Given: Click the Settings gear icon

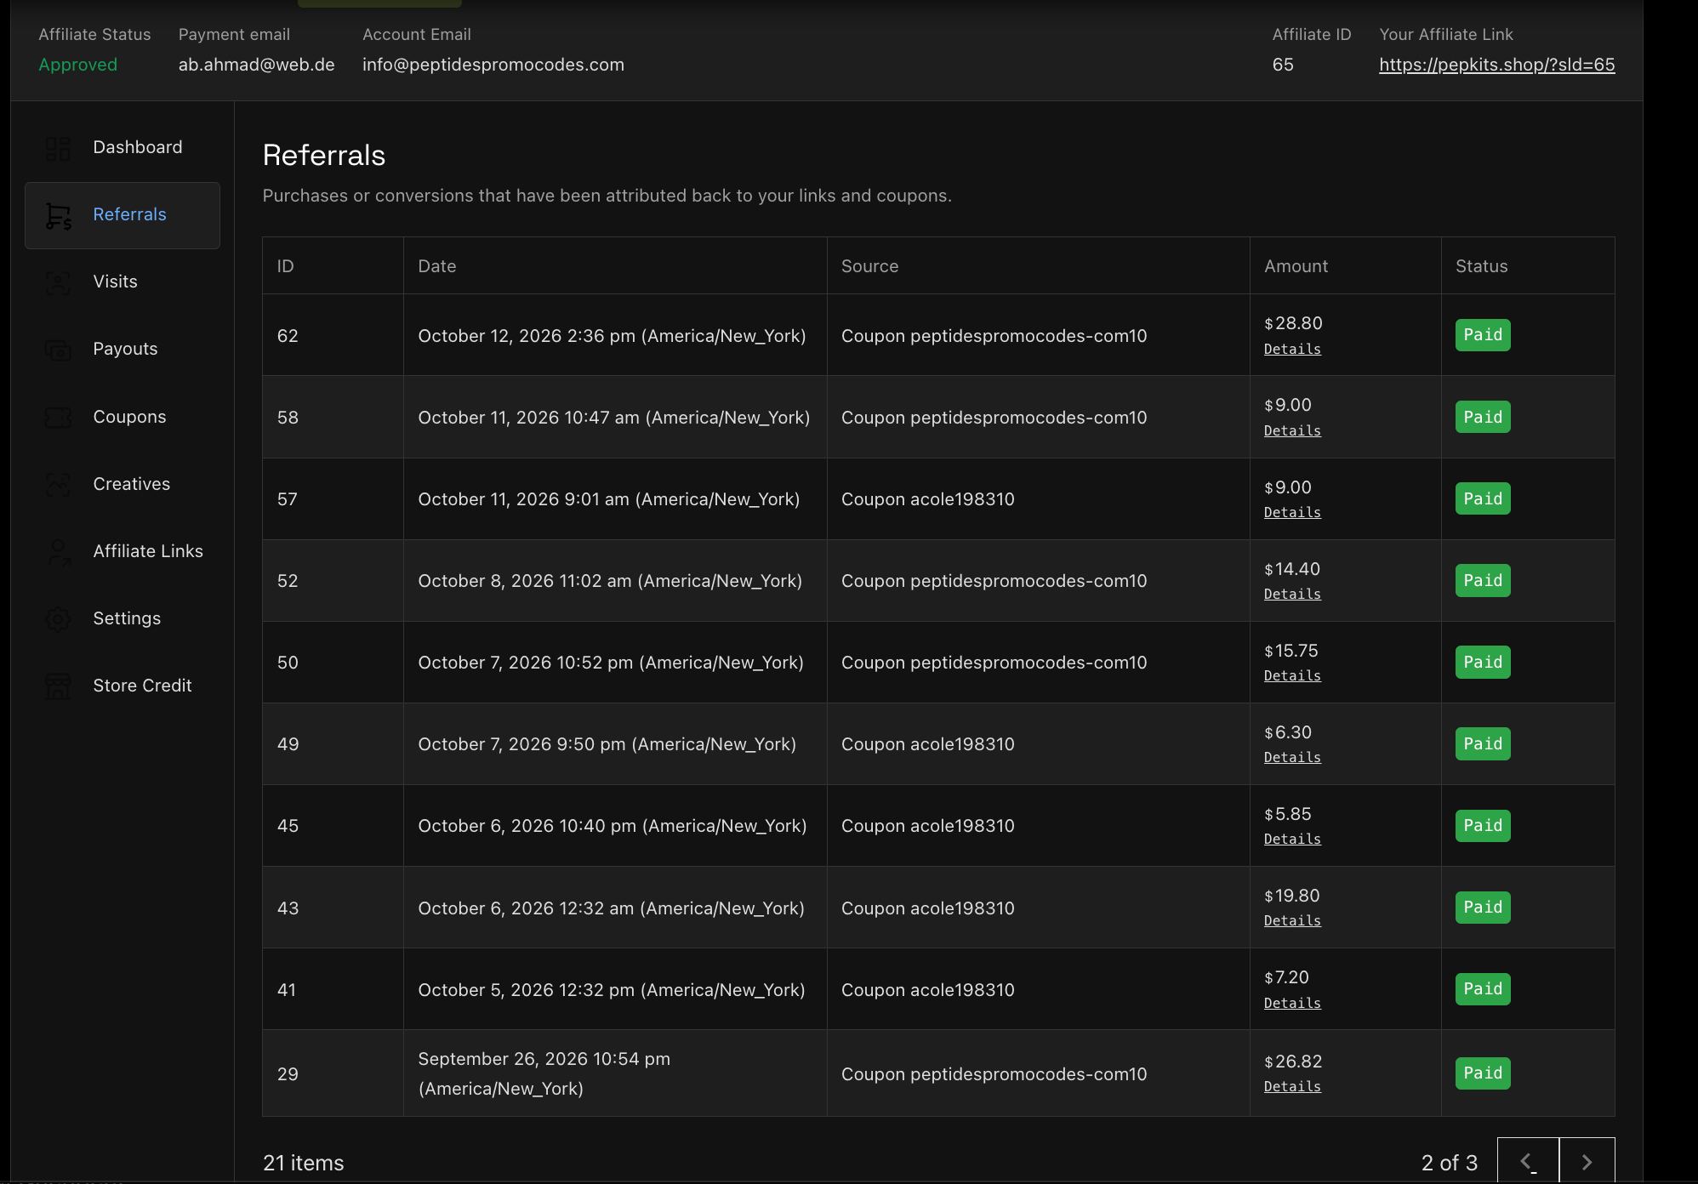Looking at the screenshot, I should pos(58,619).
